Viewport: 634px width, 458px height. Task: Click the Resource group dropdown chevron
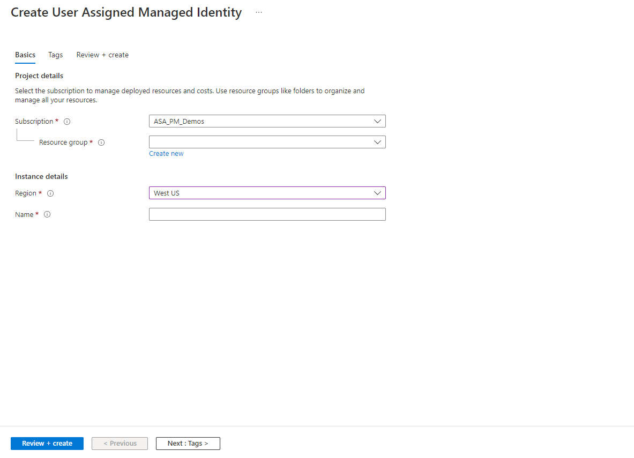[378, 142]
